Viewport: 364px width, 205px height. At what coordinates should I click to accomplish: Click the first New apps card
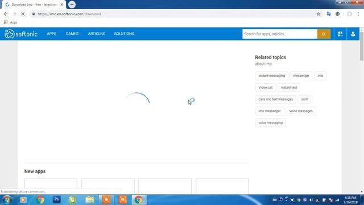pyautogui.click(x=51, y=186)
